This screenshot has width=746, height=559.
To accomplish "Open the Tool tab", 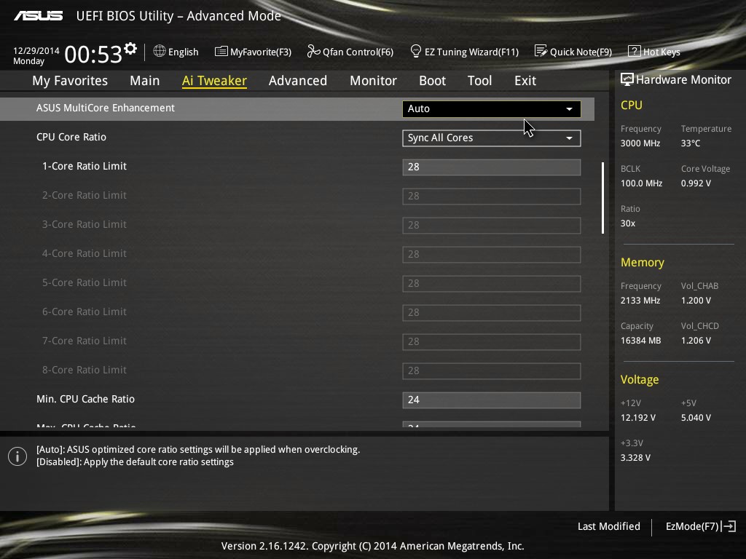I will click(x=479, y=81).
